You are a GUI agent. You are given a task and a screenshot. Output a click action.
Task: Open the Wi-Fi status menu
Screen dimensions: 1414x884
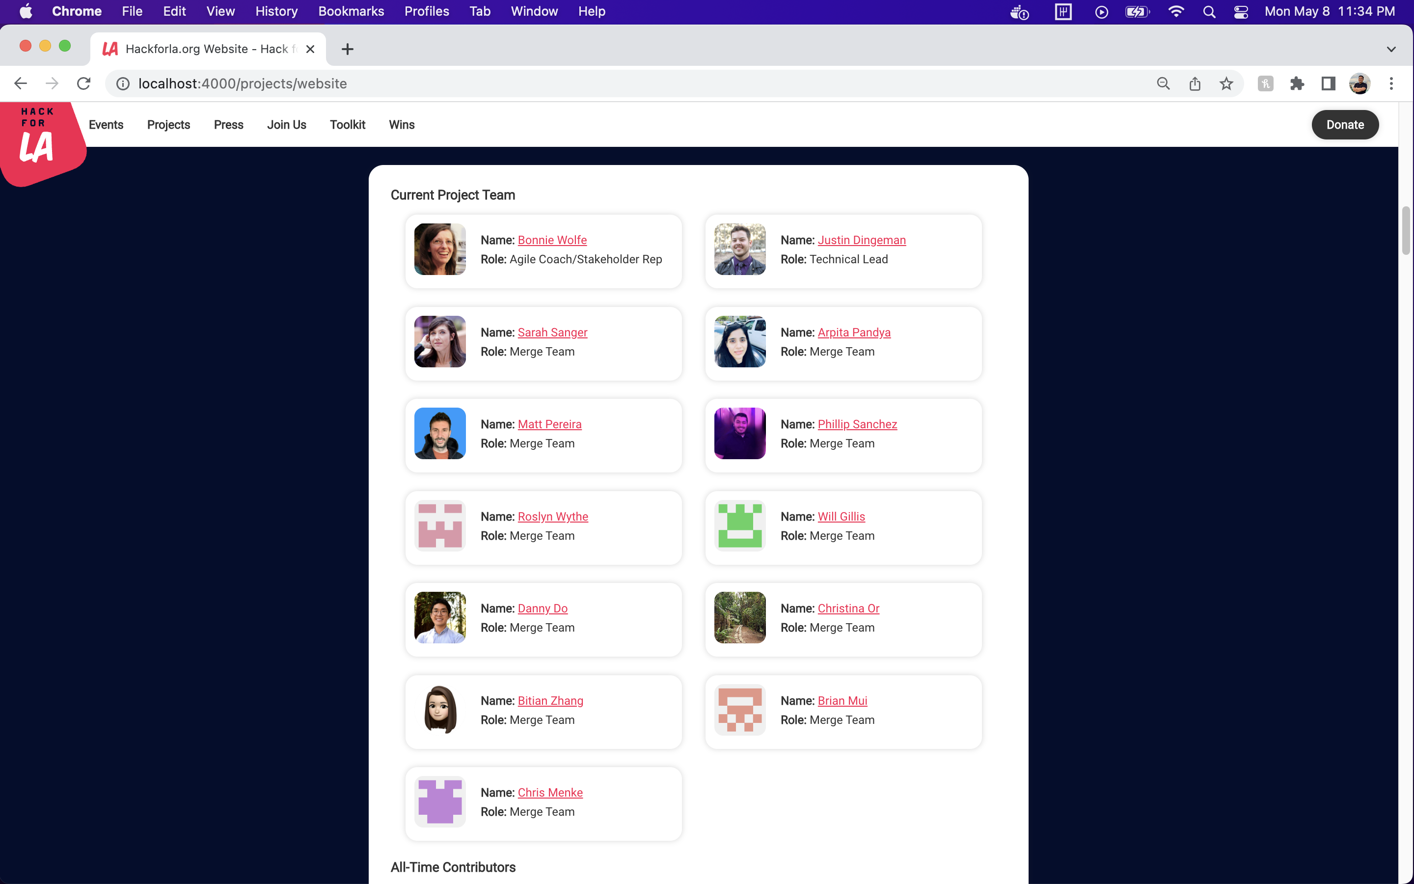1175,12
